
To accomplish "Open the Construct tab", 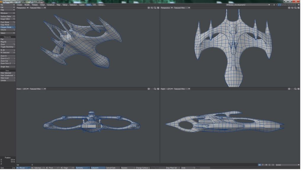I will click(x=51, y=5).
